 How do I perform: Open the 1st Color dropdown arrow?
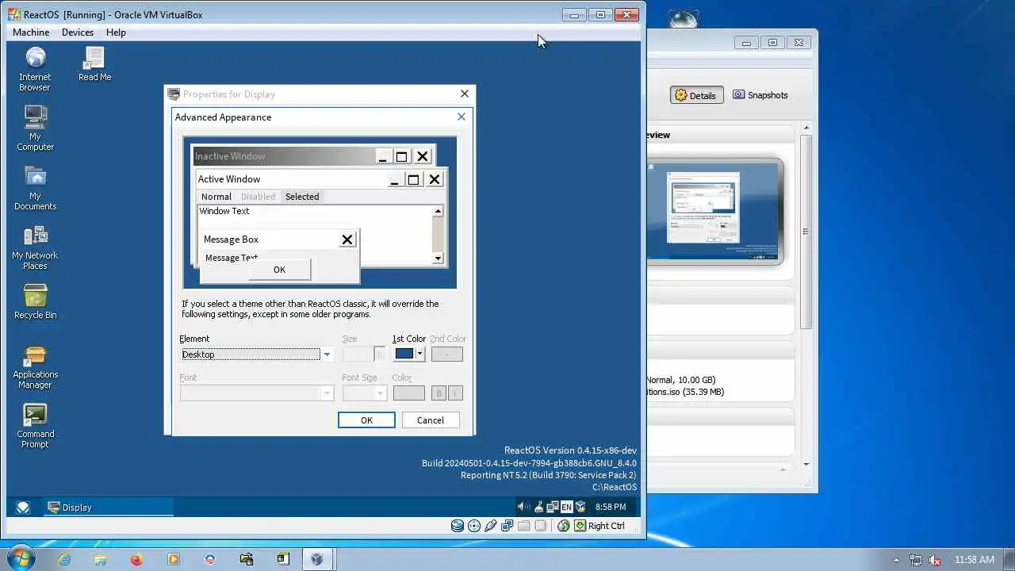pos(420,354)
